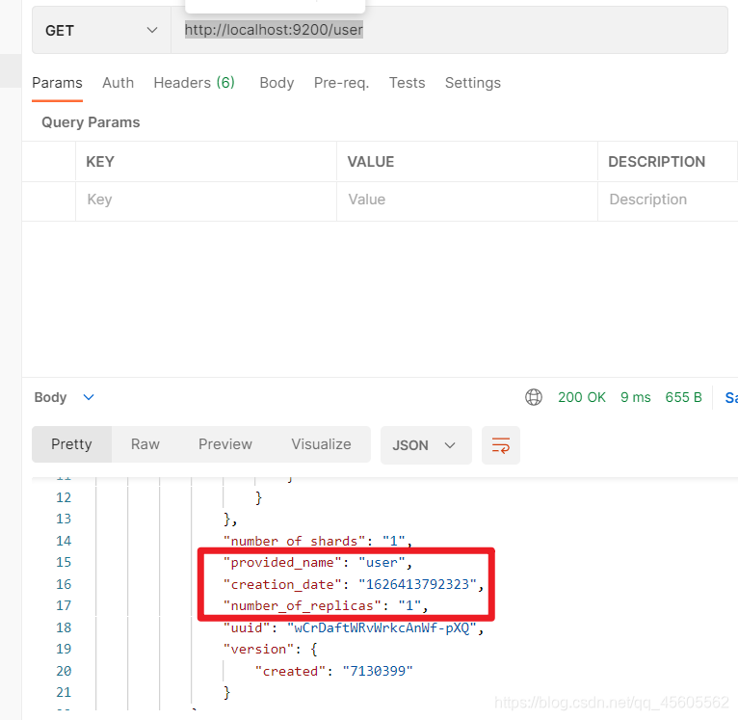This screenshot has height=720, width=738.
Task: Click the network globe icon
Action: [533, 397]
